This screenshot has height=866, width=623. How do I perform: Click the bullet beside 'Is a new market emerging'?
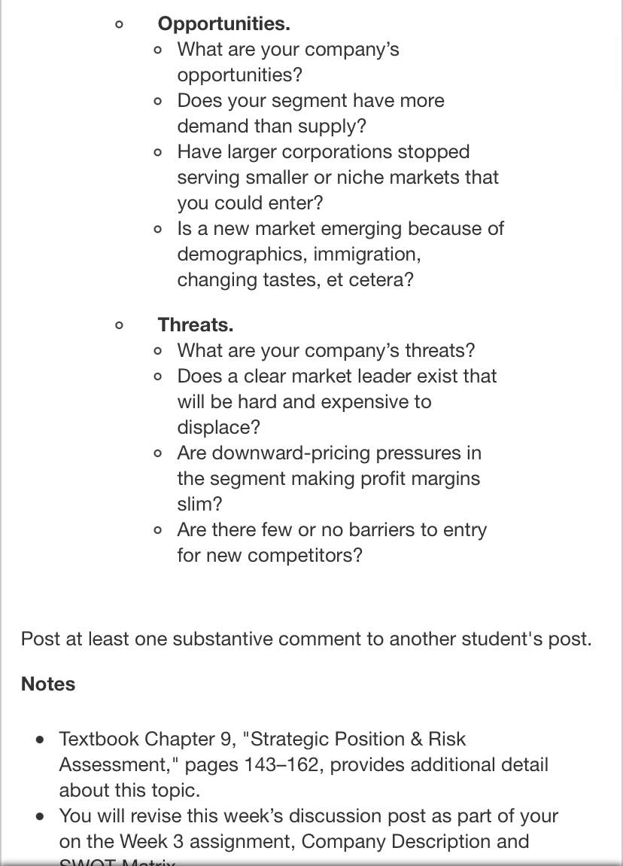(158, 229)
